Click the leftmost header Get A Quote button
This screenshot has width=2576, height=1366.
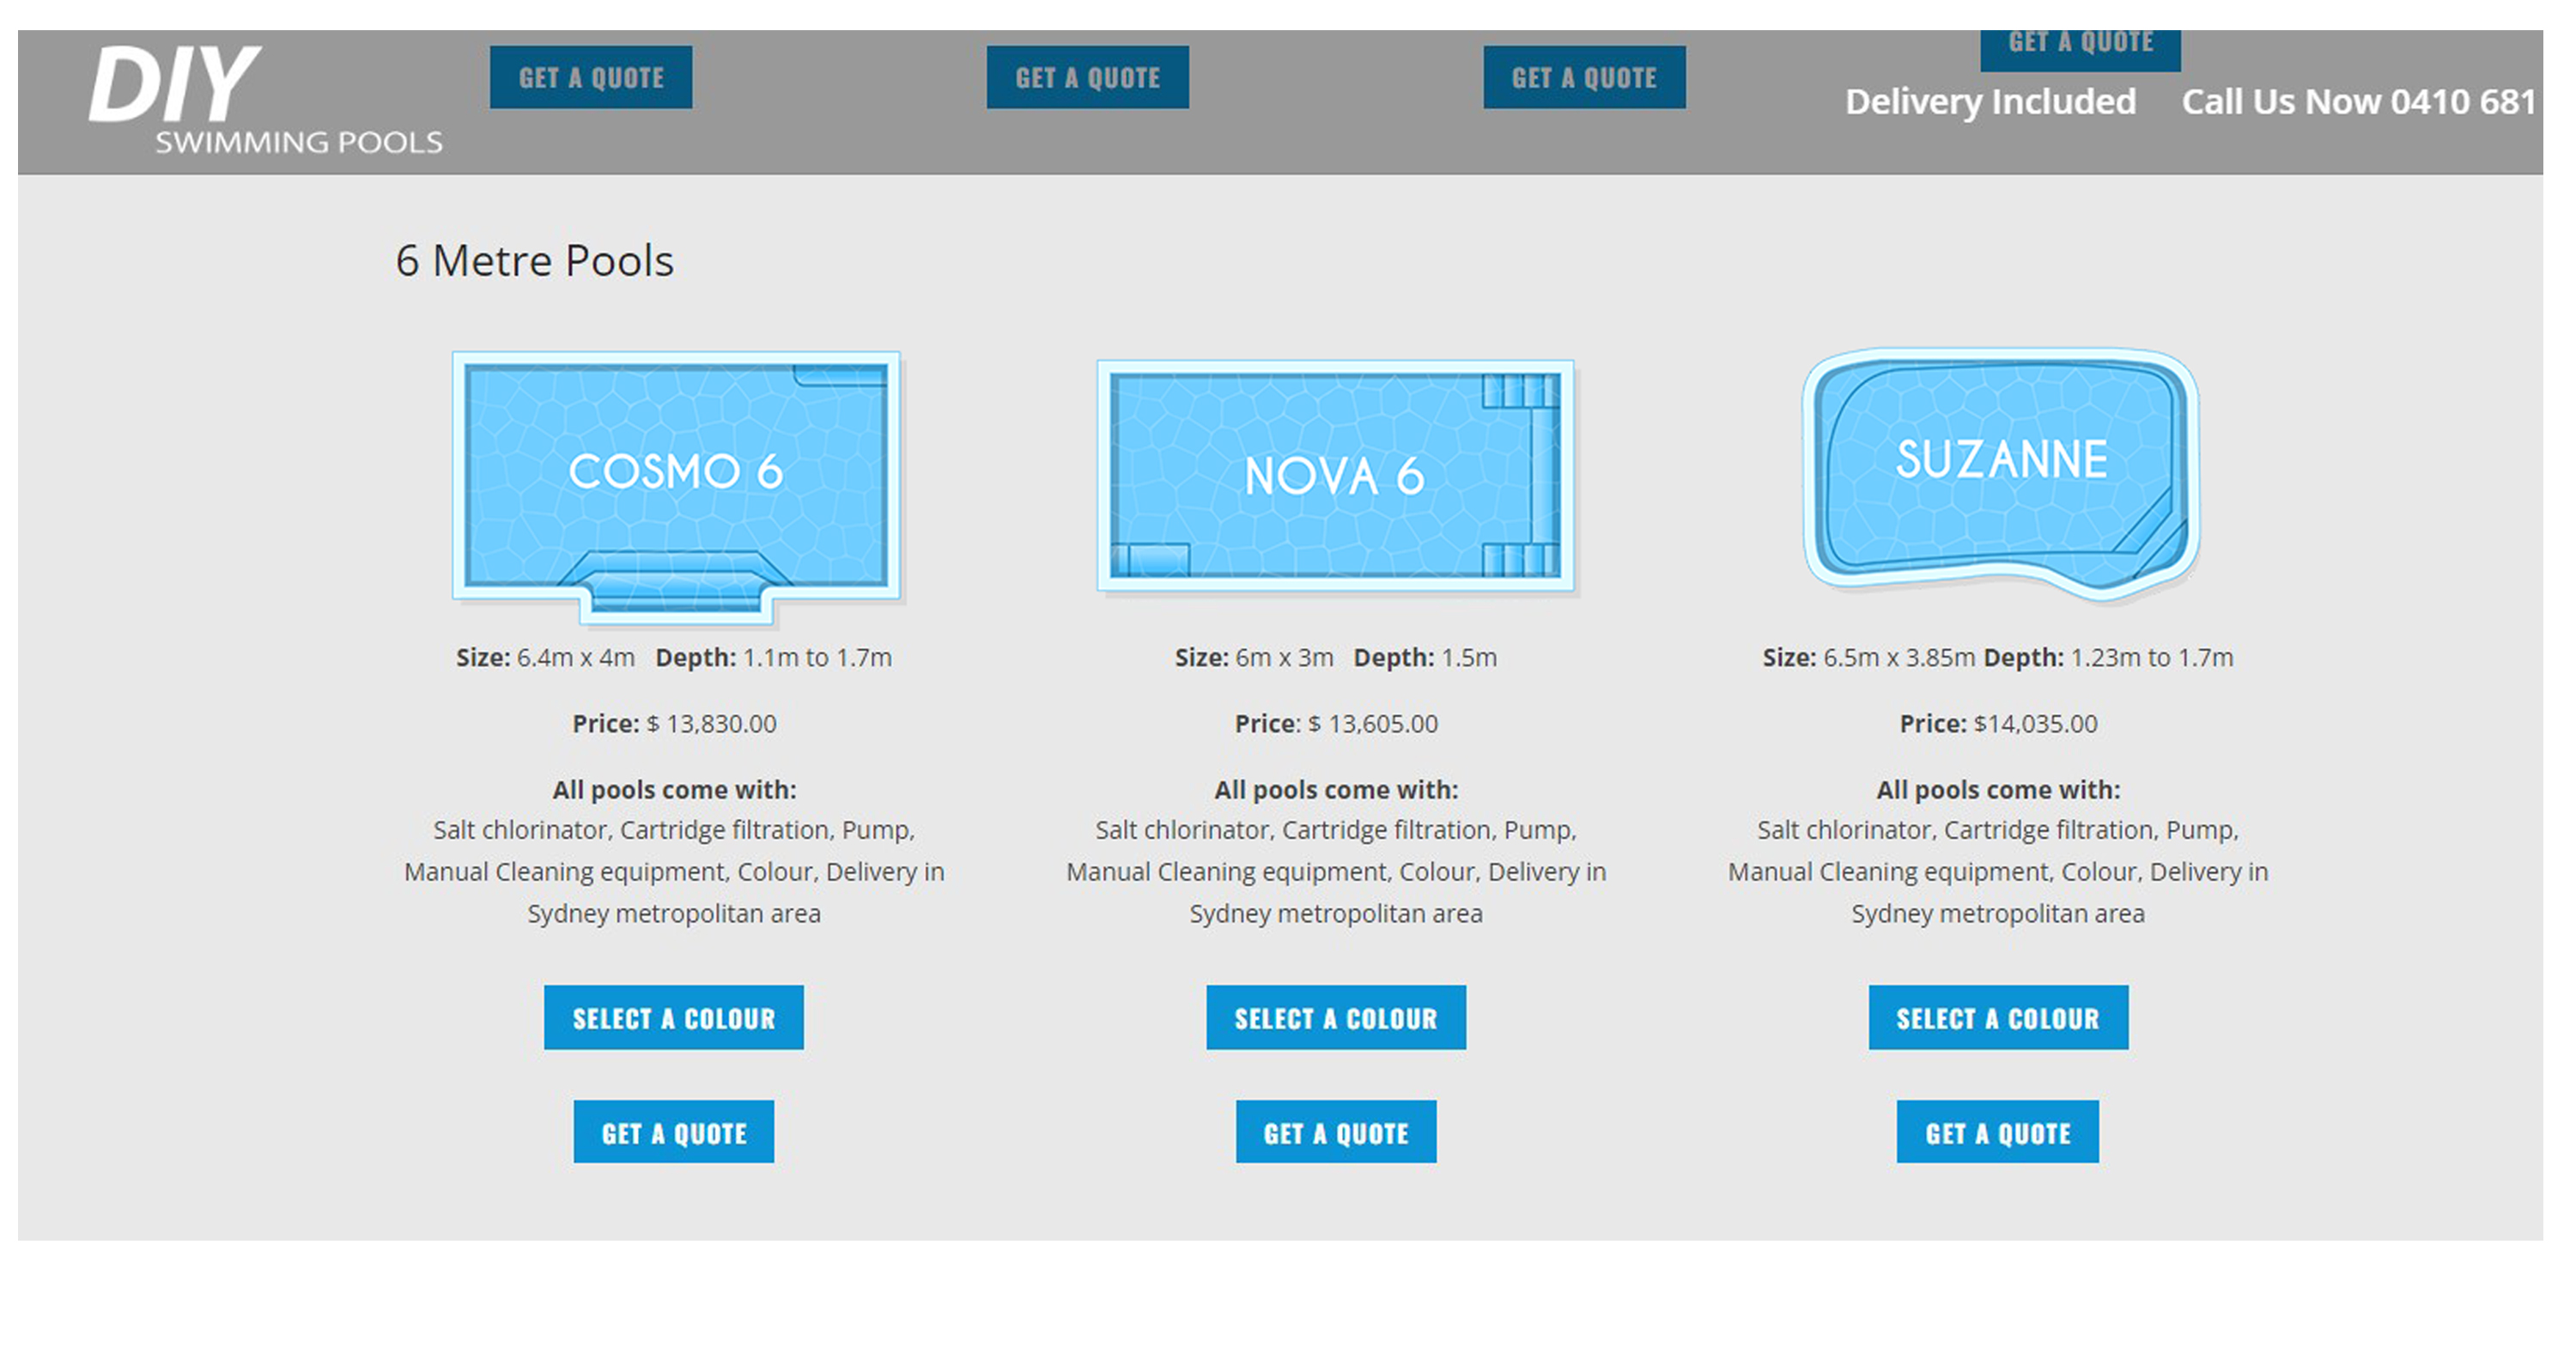coord(590,77)
